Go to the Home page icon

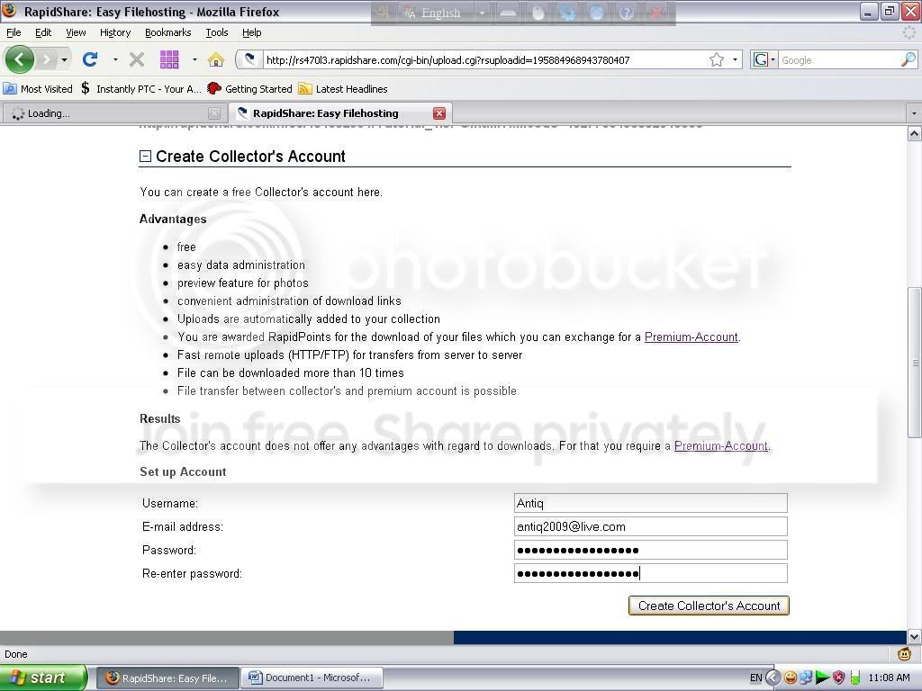click(x=216, y=59)
